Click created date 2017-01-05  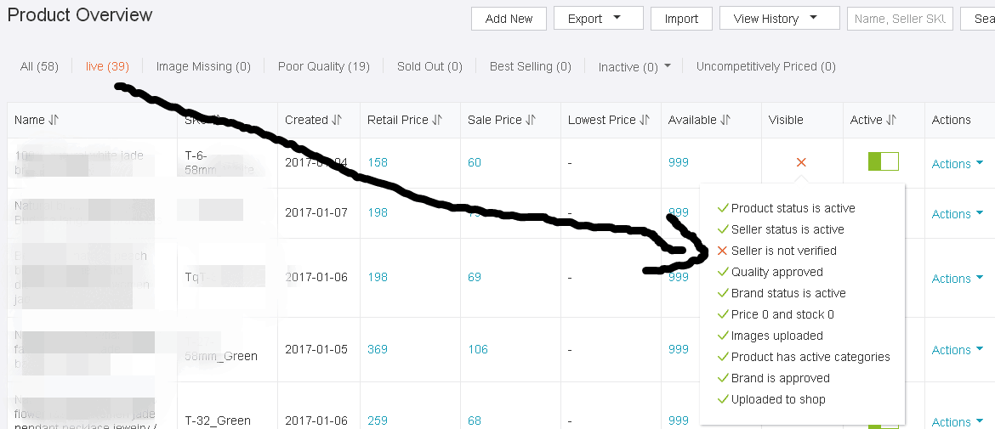(x=316, y=349)
